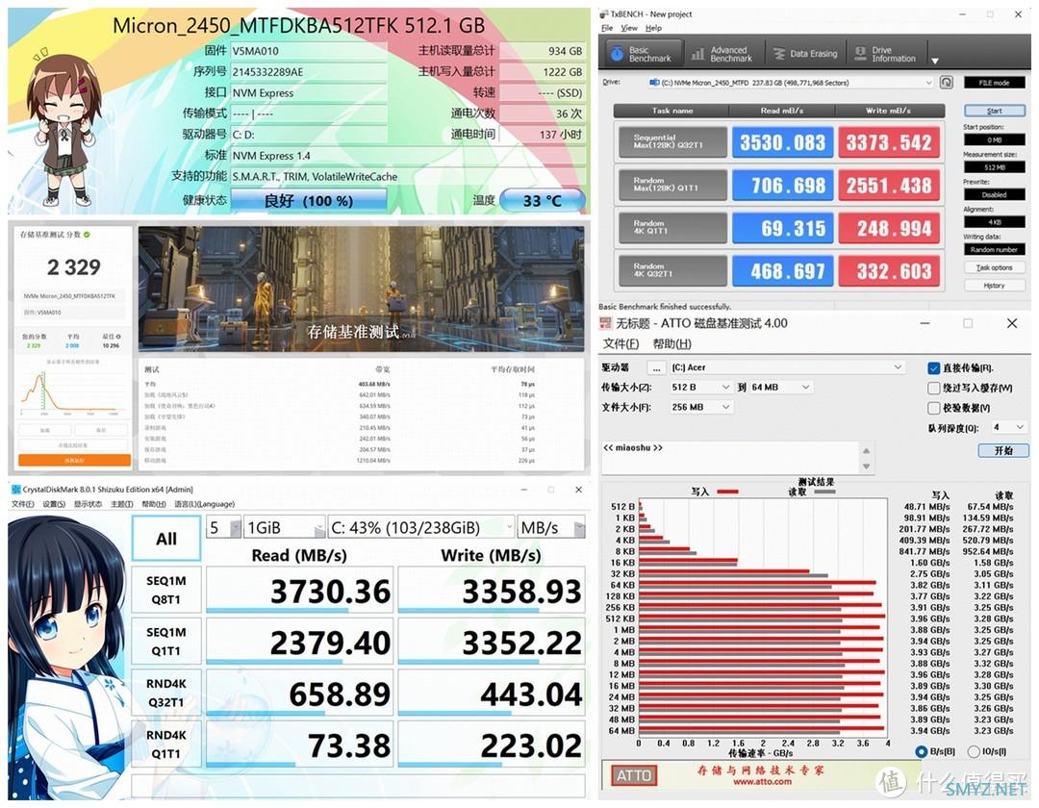
Task: Open the Data Erasing tab
Action: [x=805, y=54]
